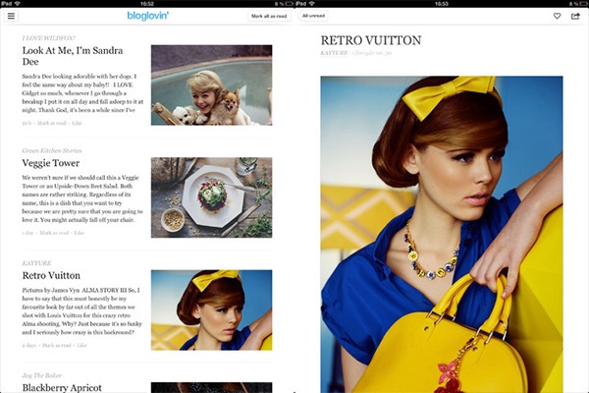The image size is (589, 393).
Task: Mark the Sandra Dee post as read
Action: [51, 123]
